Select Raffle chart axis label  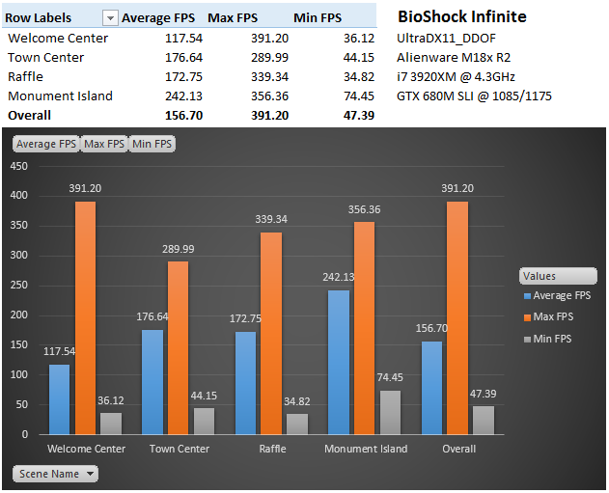pos(272,449)
